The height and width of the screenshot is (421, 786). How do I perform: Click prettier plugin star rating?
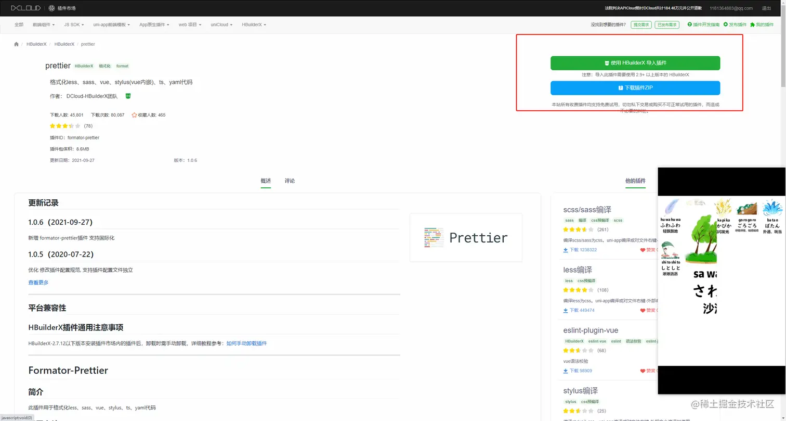click(65, 126)
